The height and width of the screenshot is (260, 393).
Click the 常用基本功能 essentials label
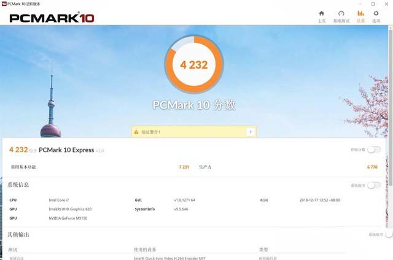[23, 167]
